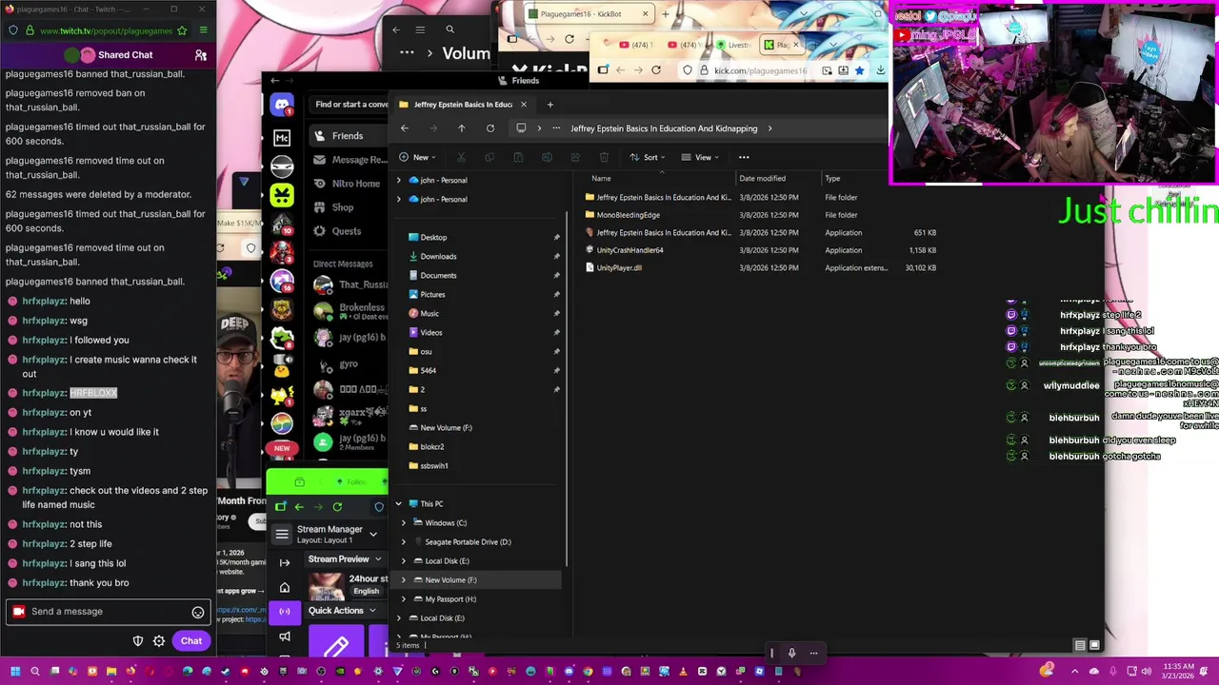This screenshot has width=1219, height=685.
Task: Add a new File Explorer tab
Action: pyautogui.click(x=550, y=105)
